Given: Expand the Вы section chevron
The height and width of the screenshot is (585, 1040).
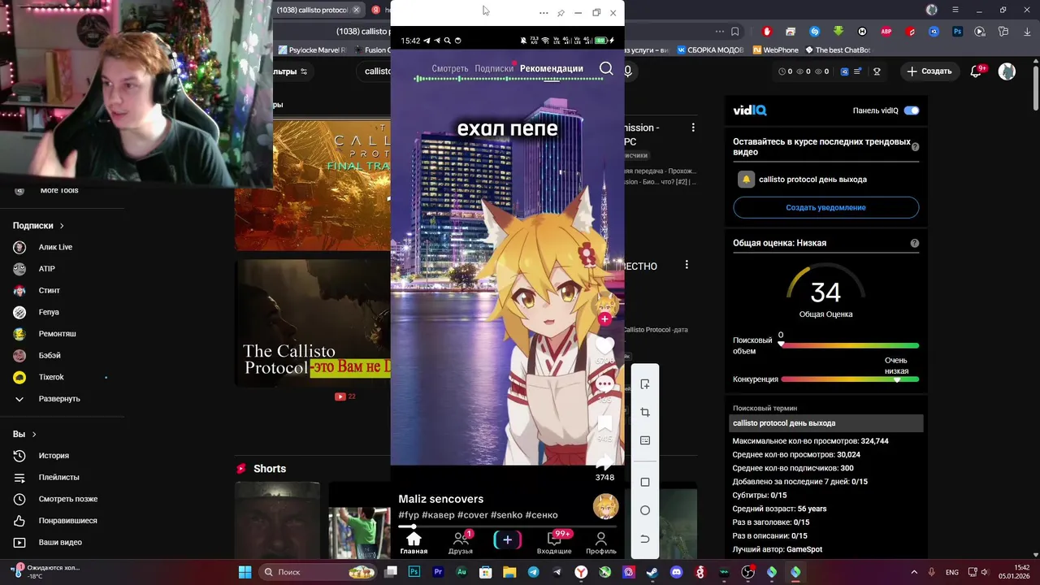Looking at the screenshot, I should click(x=34, y=435).
